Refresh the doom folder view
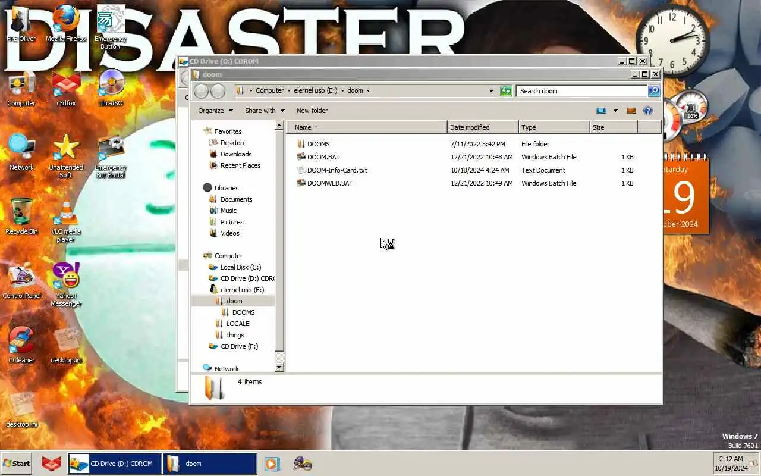Screen dimensions: 761x476 click(x=506, y=91)
